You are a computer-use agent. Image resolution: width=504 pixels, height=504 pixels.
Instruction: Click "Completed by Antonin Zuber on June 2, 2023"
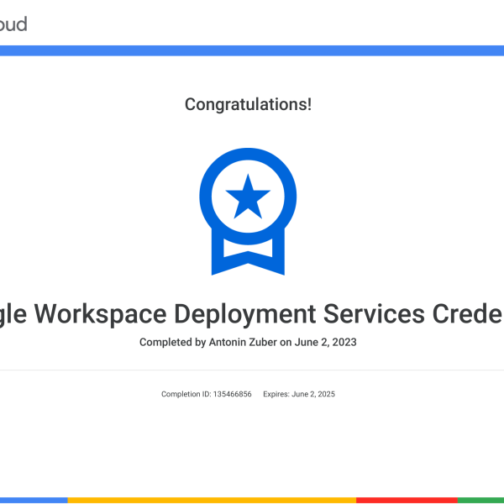[x=248, y=342]
